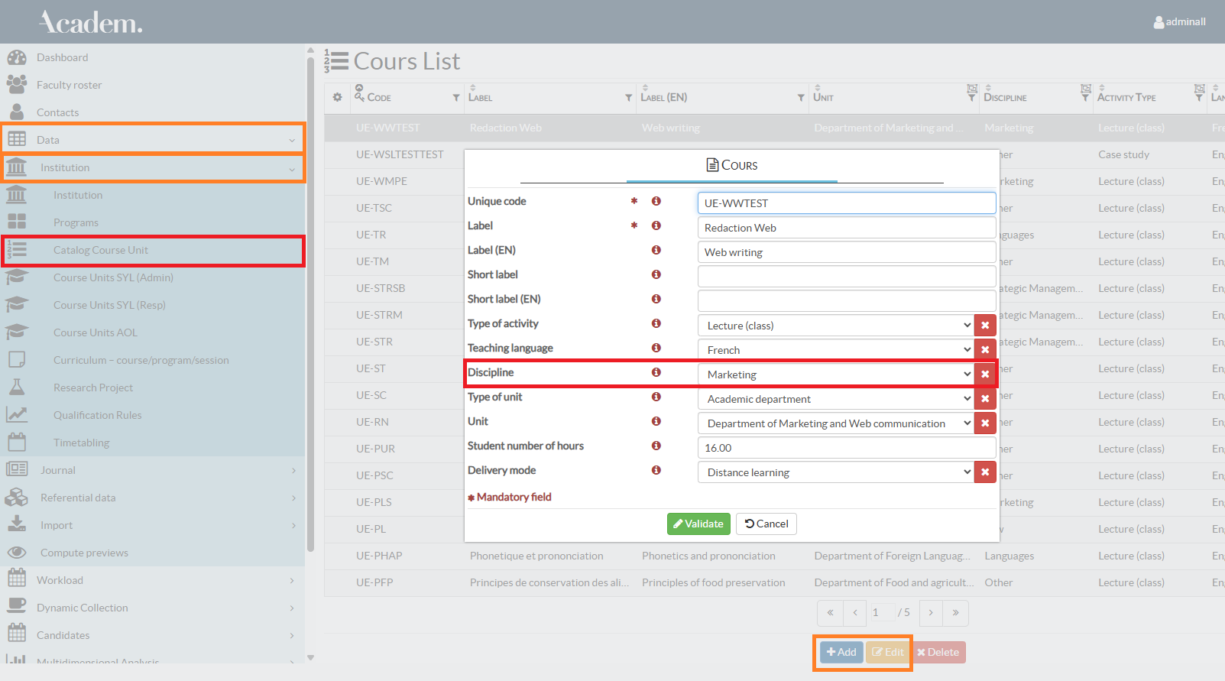The height and width of the screenshot is (681, 1225).
Task: Expand the Data menu section
Action: tap(153, 140)
